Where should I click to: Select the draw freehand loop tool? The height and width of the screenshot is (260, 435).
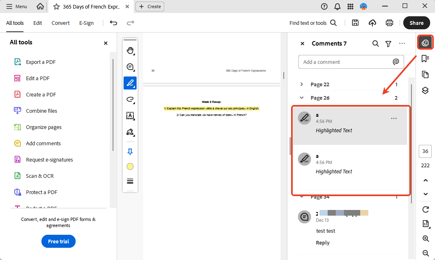tap(130, 99)
